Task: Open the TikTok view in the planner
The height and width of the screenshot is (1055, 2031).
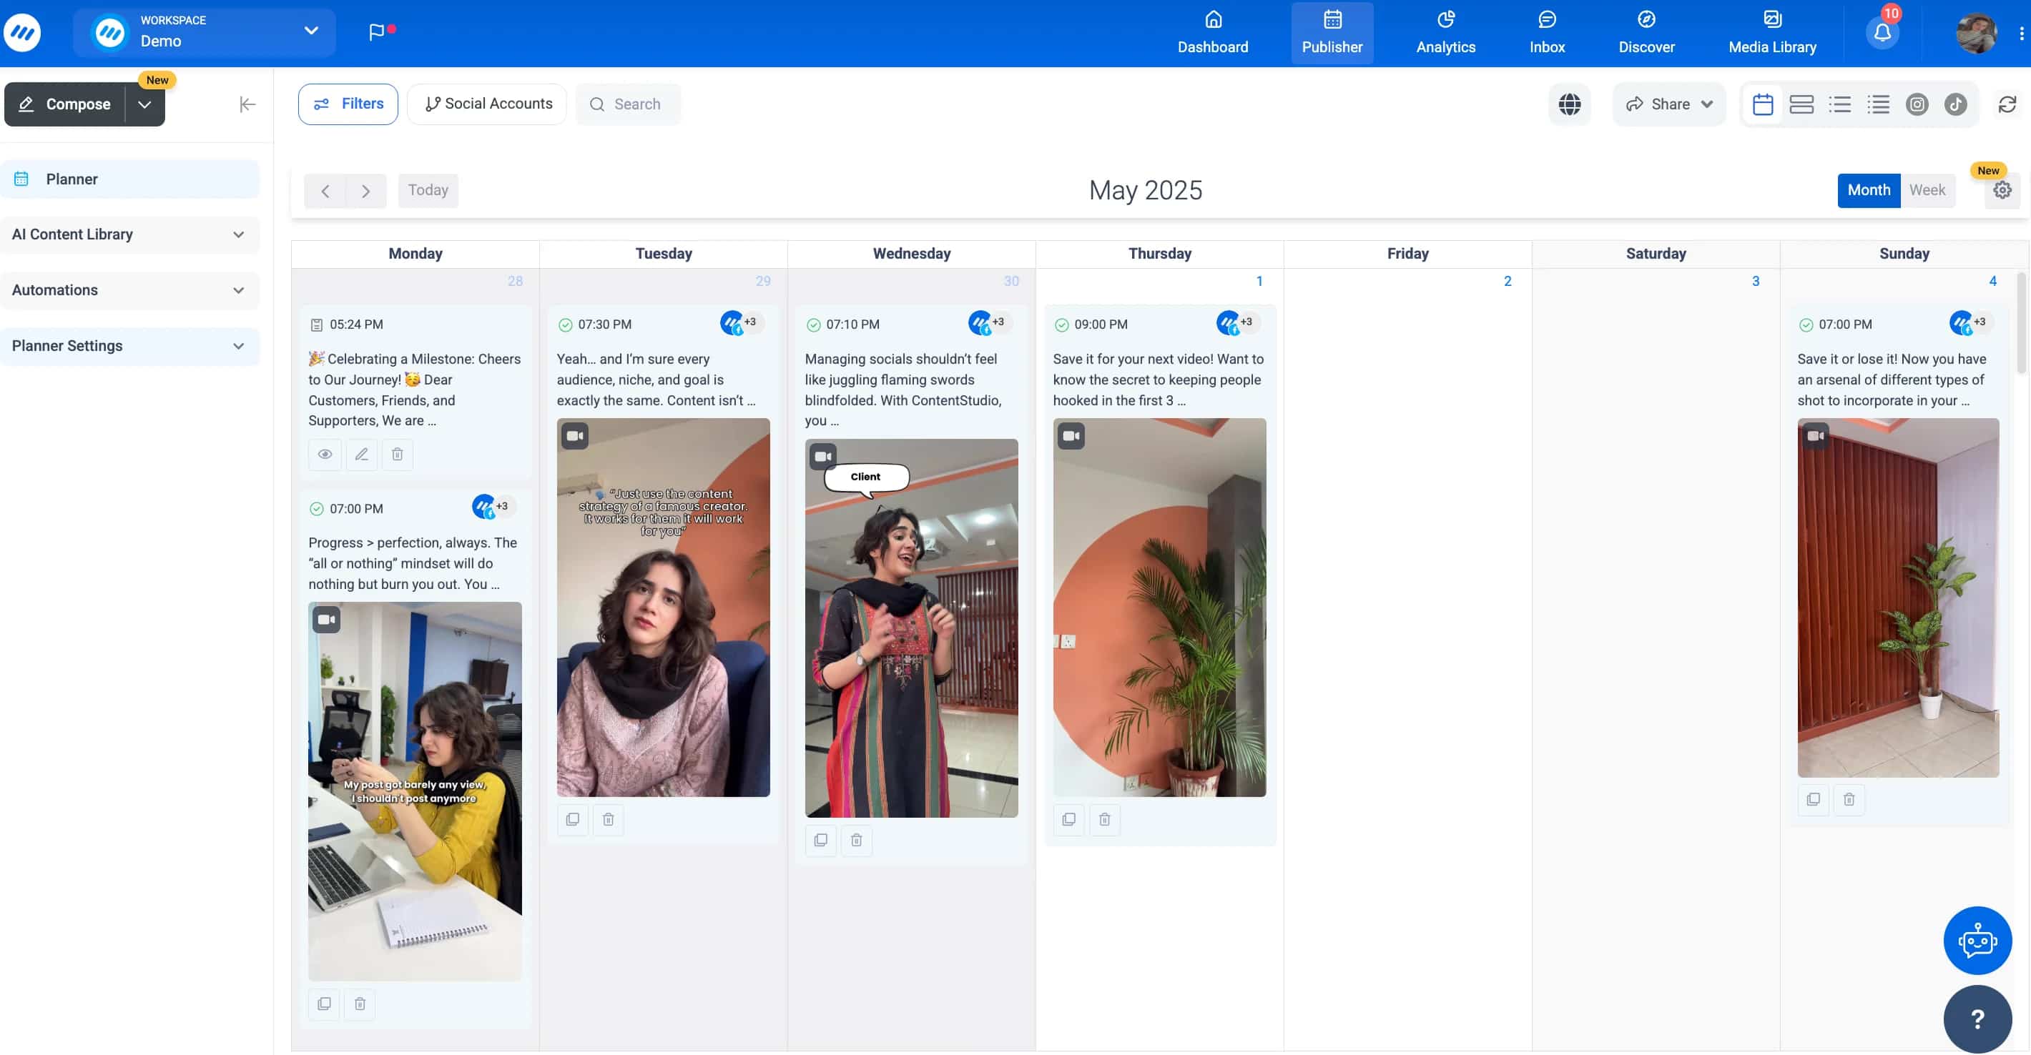Action: click(1956, 103)
